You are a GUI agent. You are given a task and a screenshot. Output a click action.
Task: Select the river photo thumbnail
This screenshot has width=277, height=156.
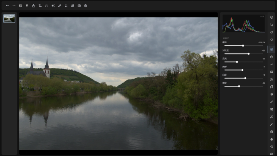(x=10, y=18)
